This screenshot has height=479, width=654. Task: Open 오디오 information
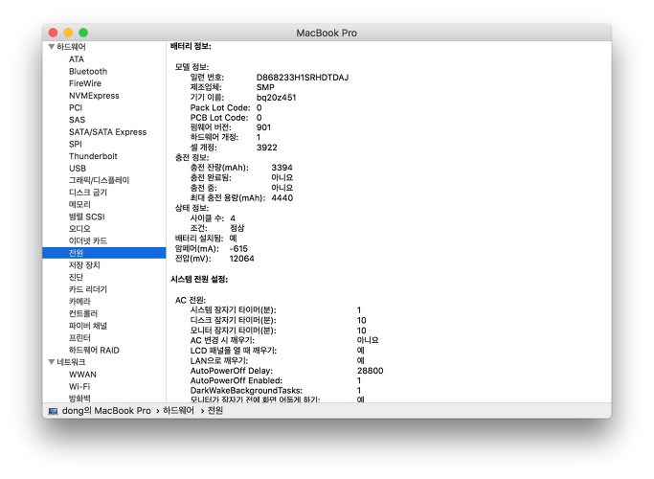pyautogui.click(x=79, y=229)
